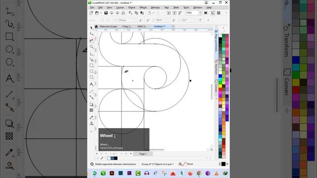Open the Transform docker tab
Viewport: 317px width, 178px height.
(216, 67)
